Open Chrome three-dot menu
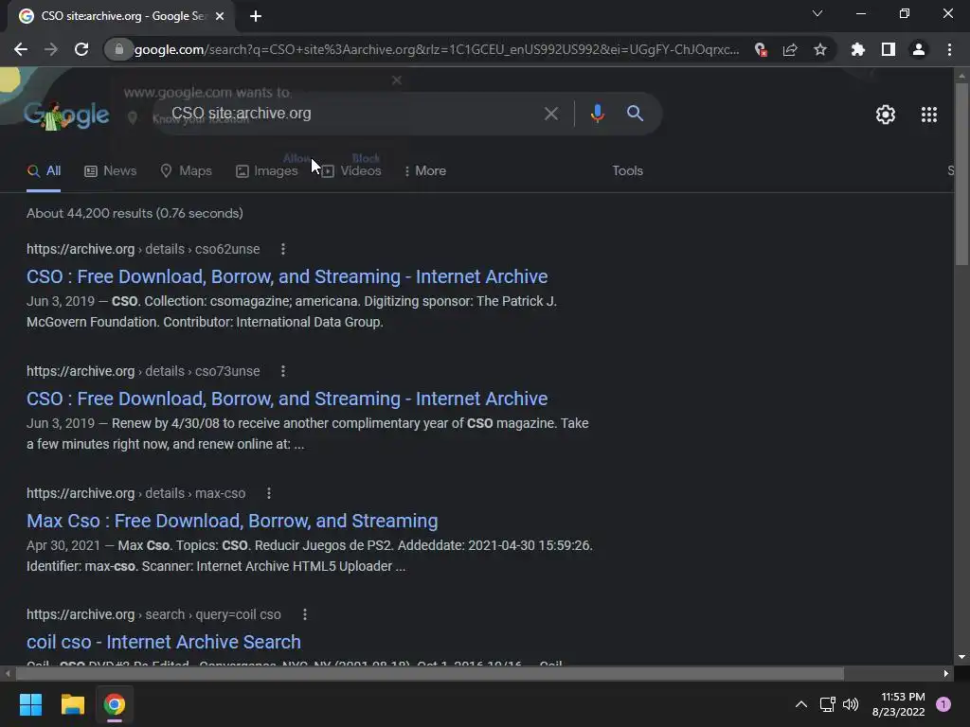Screen dimensions: 970x727 click(949, 49)
